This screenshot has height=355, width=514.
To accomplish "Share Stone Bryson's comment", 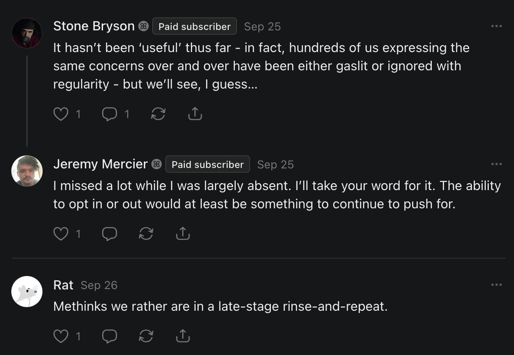I will click(195, 114).
